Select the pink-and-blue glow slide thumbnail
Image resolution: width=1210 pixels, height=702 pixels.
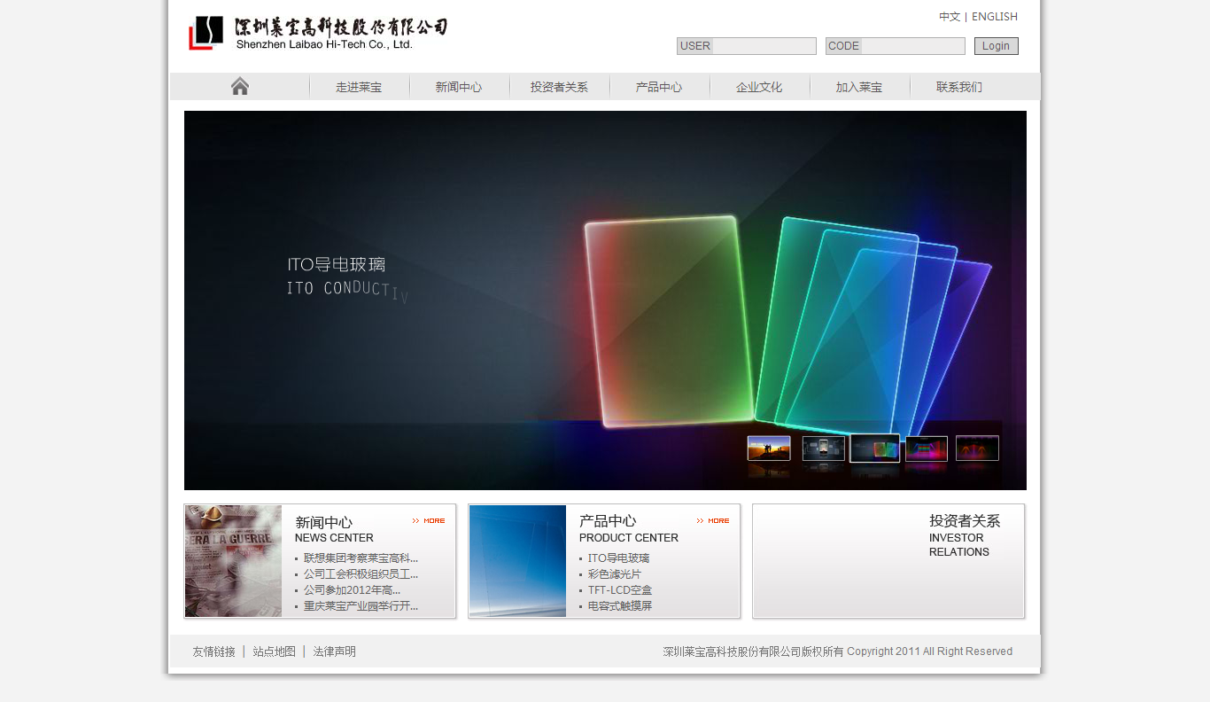(926, 448)
